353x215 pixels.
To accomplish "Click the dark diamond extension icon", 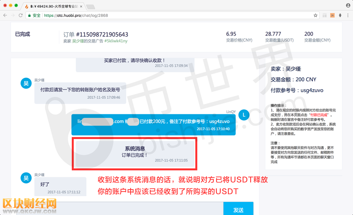I will 340,15.
